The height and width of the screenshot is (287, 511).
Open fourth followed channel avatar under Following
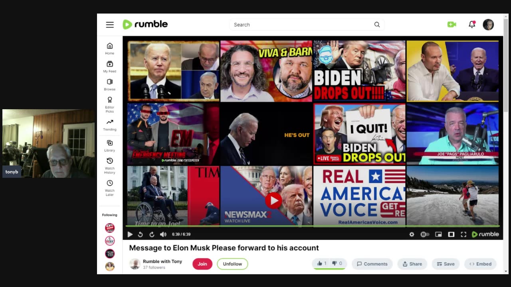[x=110, y=266]
